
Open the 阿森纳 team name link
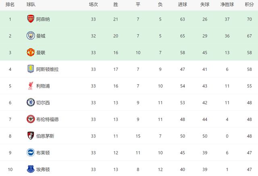coord(43,19)
